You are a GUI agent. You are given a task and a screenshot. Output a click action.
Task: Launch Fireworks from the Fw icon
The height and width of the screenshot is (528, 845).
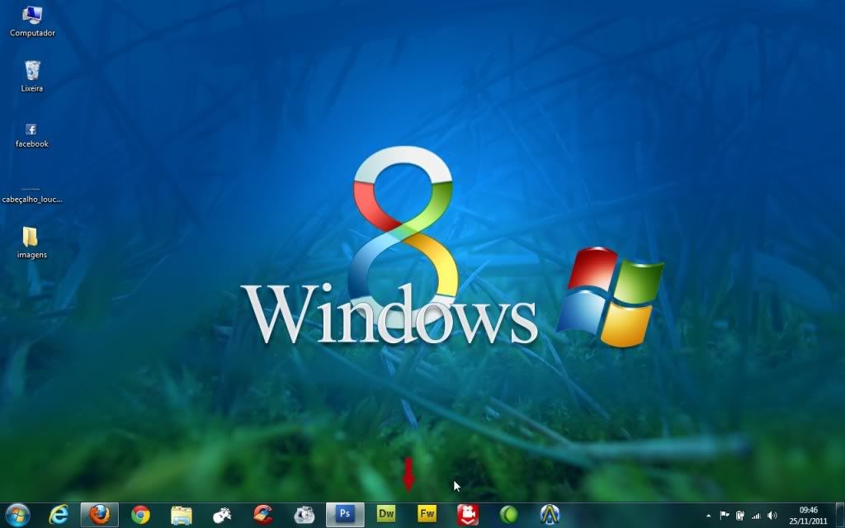(x=427, y=515)
